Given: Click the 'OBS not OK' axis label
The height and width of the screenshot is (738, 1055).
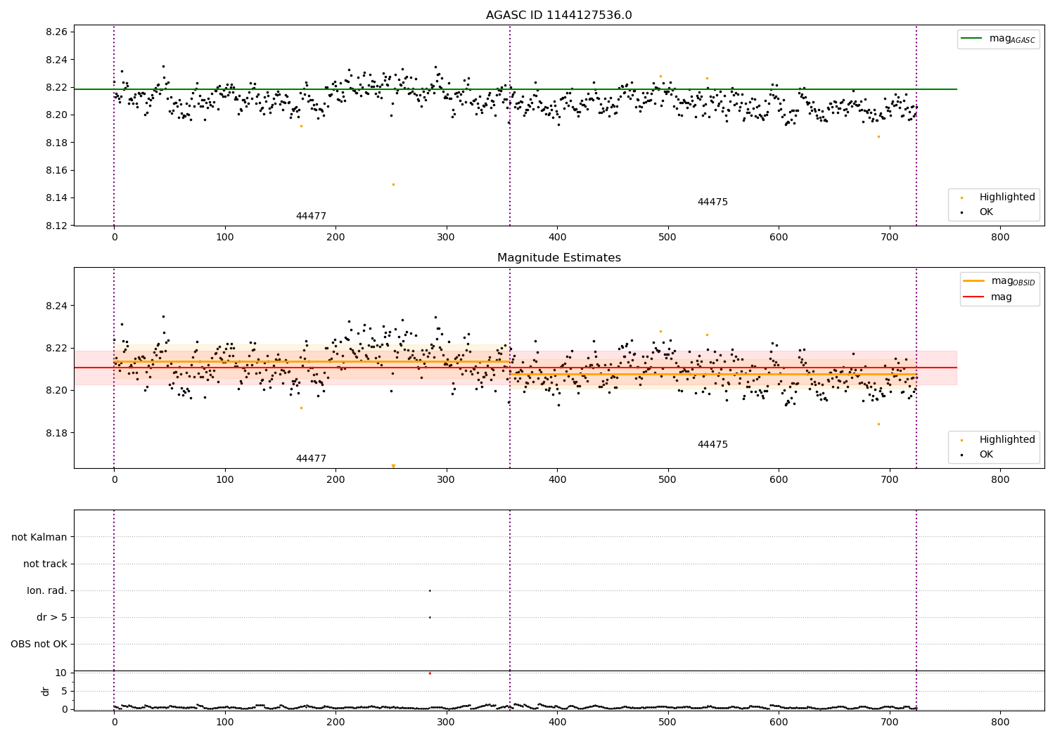Looking at the screenshot, I should point(39,644).
